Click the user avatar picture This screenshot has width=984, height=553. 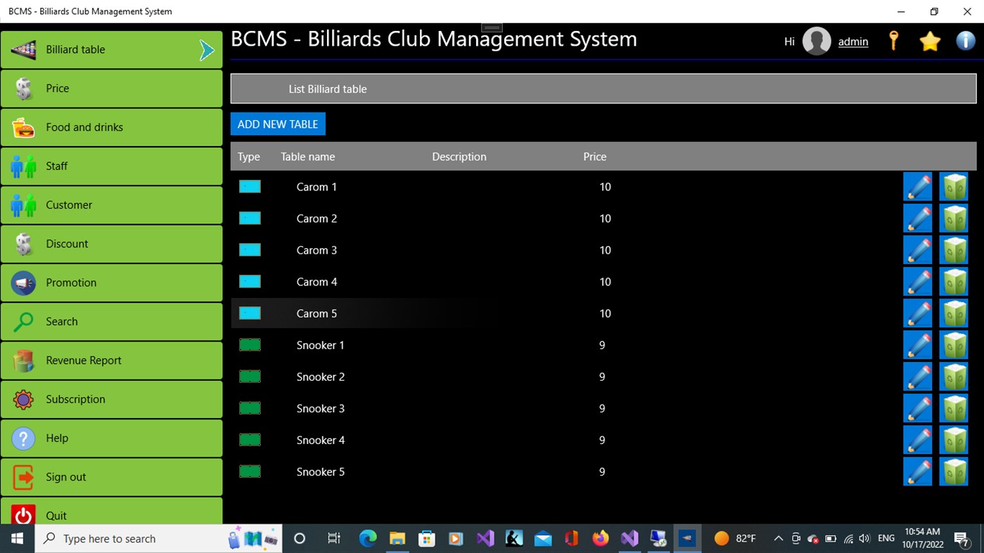point(816,41)
